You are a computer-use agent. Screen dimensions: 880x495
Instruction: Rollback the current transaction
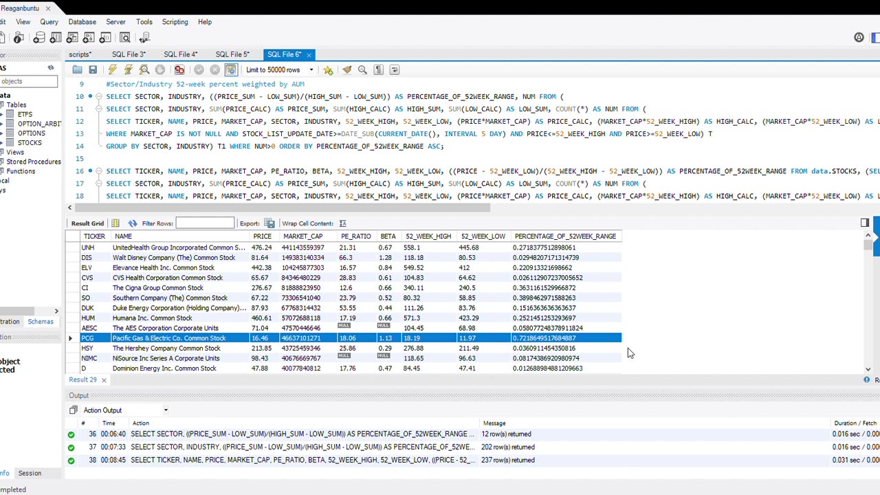214,69
